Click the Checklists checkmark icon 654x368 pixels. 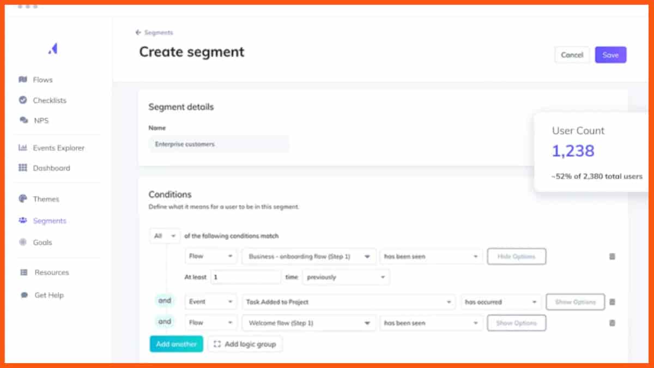click(x=23, y=100)
